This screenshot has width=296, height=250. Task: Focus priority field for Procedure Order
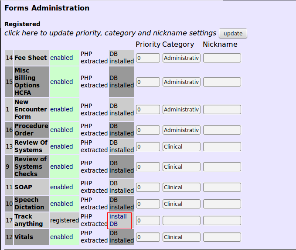pos(148,130)
